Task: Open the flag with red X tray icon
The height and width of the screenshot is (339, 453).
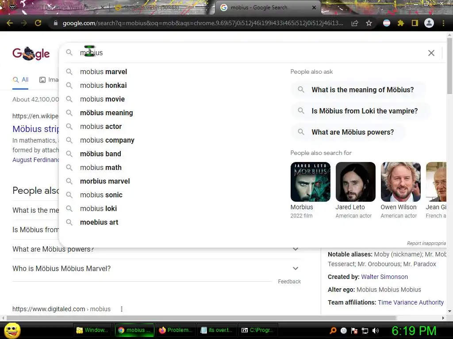Action: pyautogui.click(x=354, y=330)
